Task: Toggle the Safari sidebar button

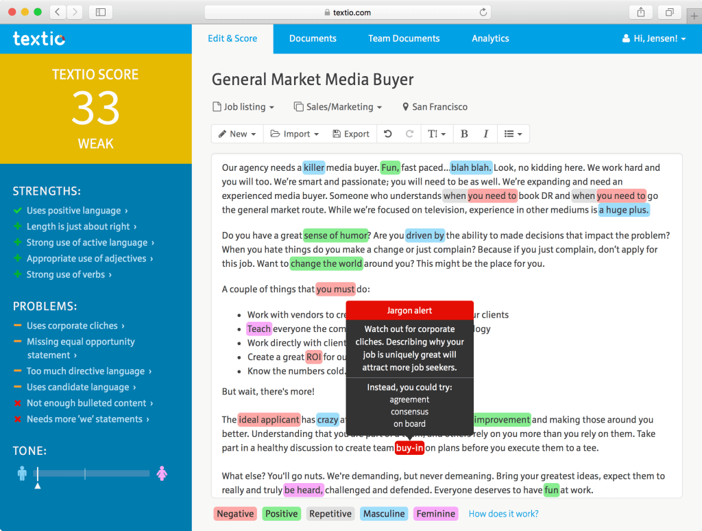Action: click(x=101, y=12)
